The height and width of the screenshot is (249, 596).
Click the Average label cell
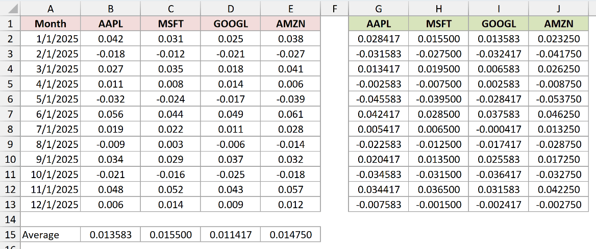pos(50,235)
